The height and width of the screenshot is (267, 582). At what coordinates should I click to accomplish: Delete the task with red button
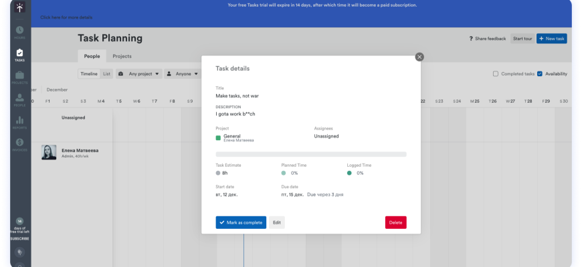pos(395,222)
